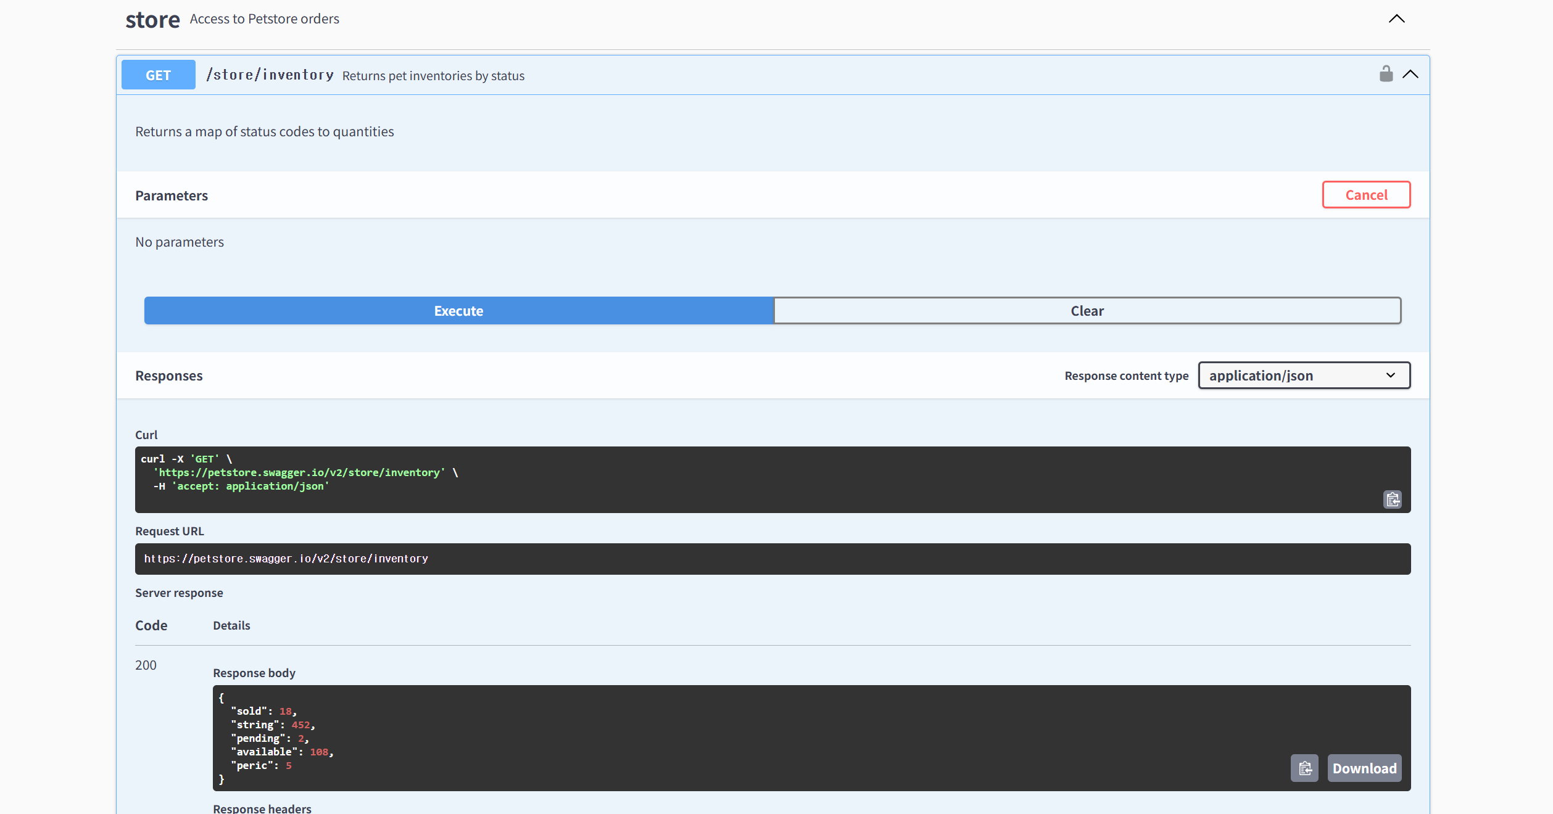Download the response body
This screenshot has height=814, width=1553.
point(1364,768)
